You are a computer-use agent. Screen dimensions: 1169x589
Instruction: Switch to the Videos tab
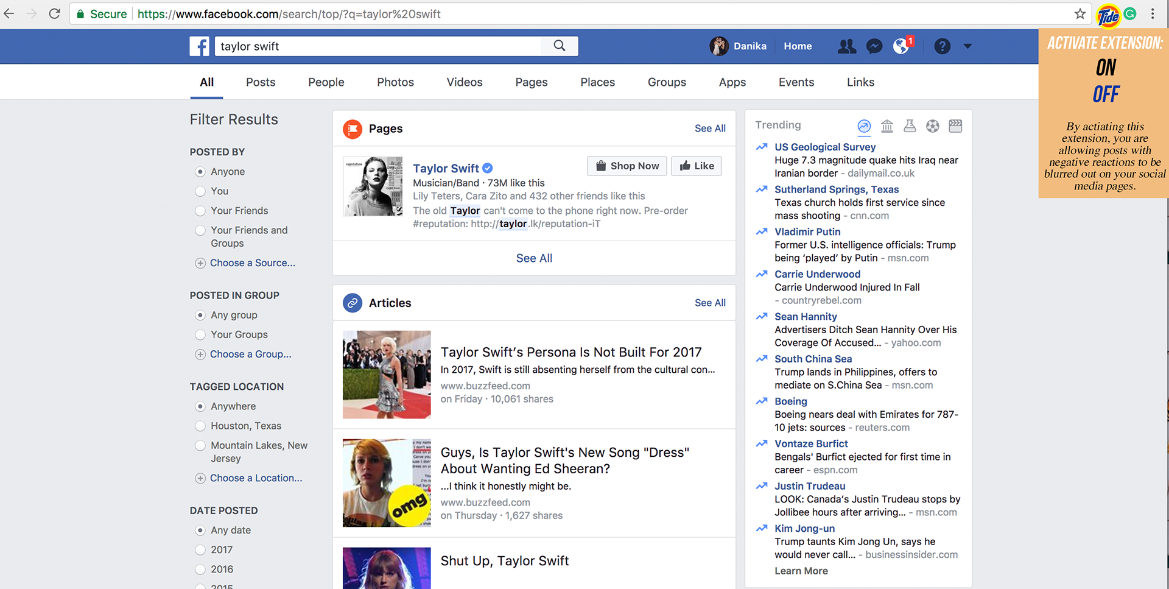point(464,82)
